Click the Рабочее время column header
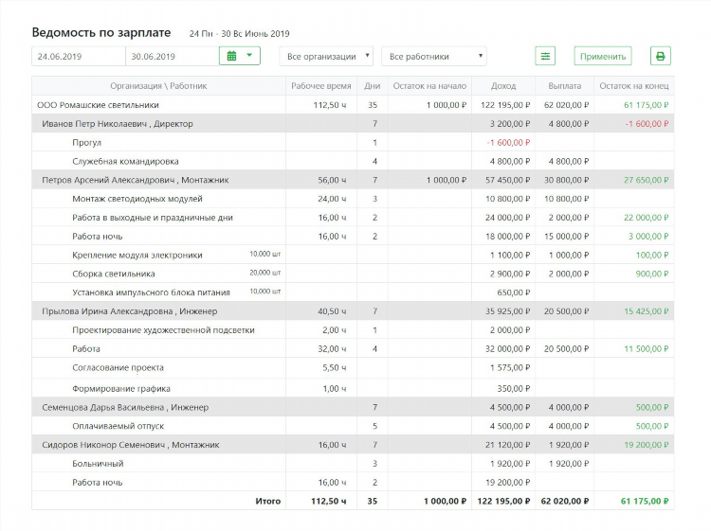The height and width of the screenshot is (531, 711). [321, 86]
